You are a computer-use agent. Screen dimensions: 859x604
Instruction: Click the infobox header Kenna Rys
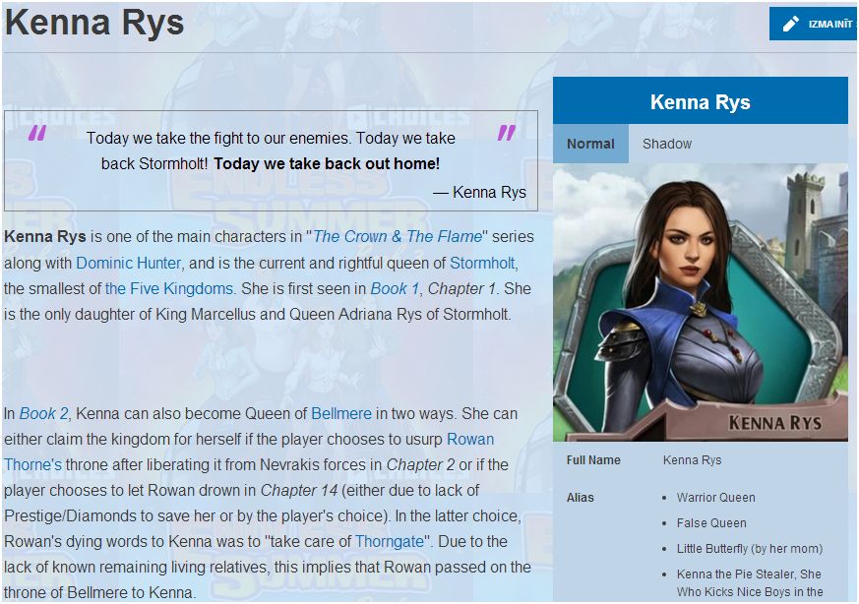[x=701, y=102]
